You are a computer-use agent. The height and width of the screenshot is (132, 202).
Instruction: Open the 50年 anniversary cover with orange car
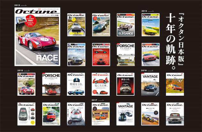pyautogui.click(x=175, y=84)
